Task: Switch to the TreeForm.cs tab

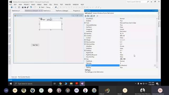Action: 47,11
